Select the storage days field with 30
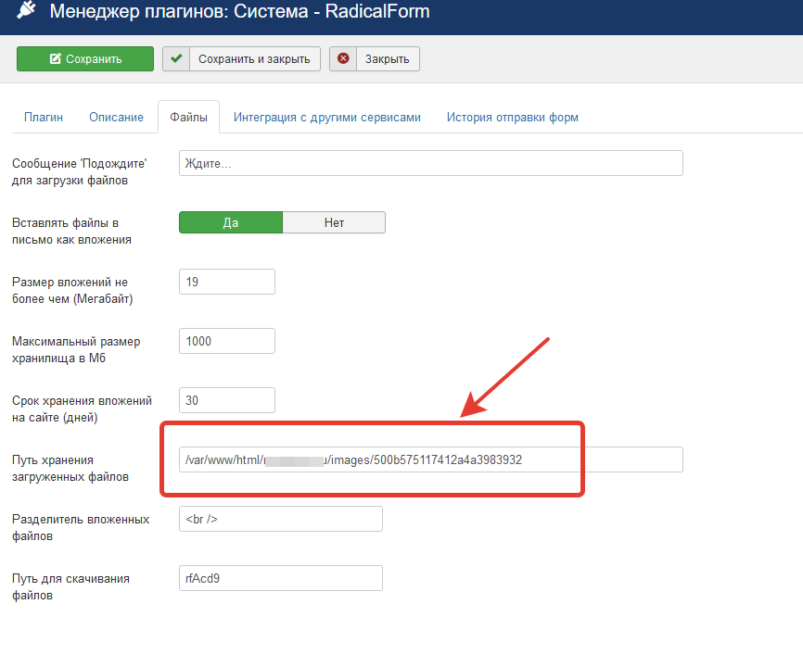Screen dimensions: 803x667 pyautogui.click(x=227, y=400)
